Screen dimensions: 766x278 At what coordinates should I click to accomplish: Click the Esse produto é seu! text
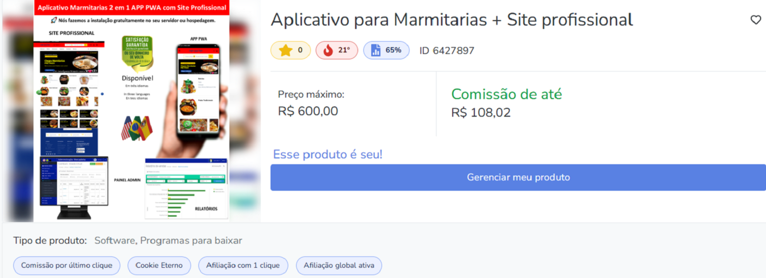tap(328, 154)
